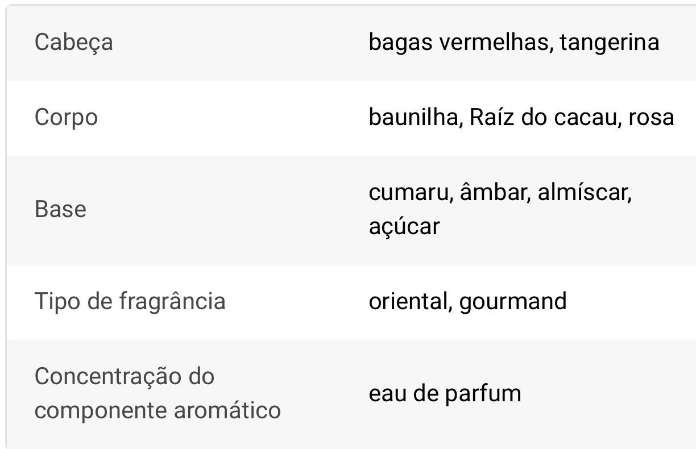
Task: Select the 'açúcar' base note
Action: [x=404, y=226]
